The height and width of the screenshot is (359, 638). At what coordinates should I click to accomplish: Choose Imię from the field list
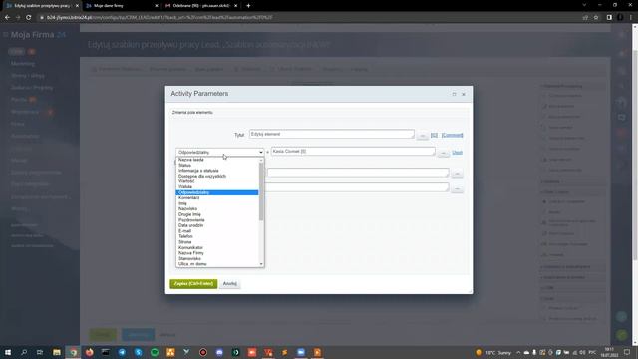[217, 203]
